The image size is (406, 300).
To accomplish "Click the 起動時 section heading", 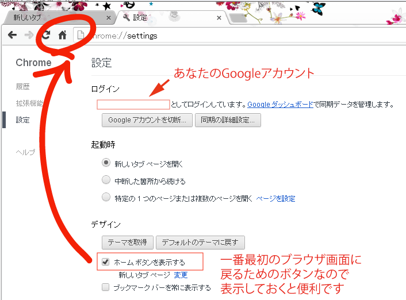I will (x=103, y=144).
